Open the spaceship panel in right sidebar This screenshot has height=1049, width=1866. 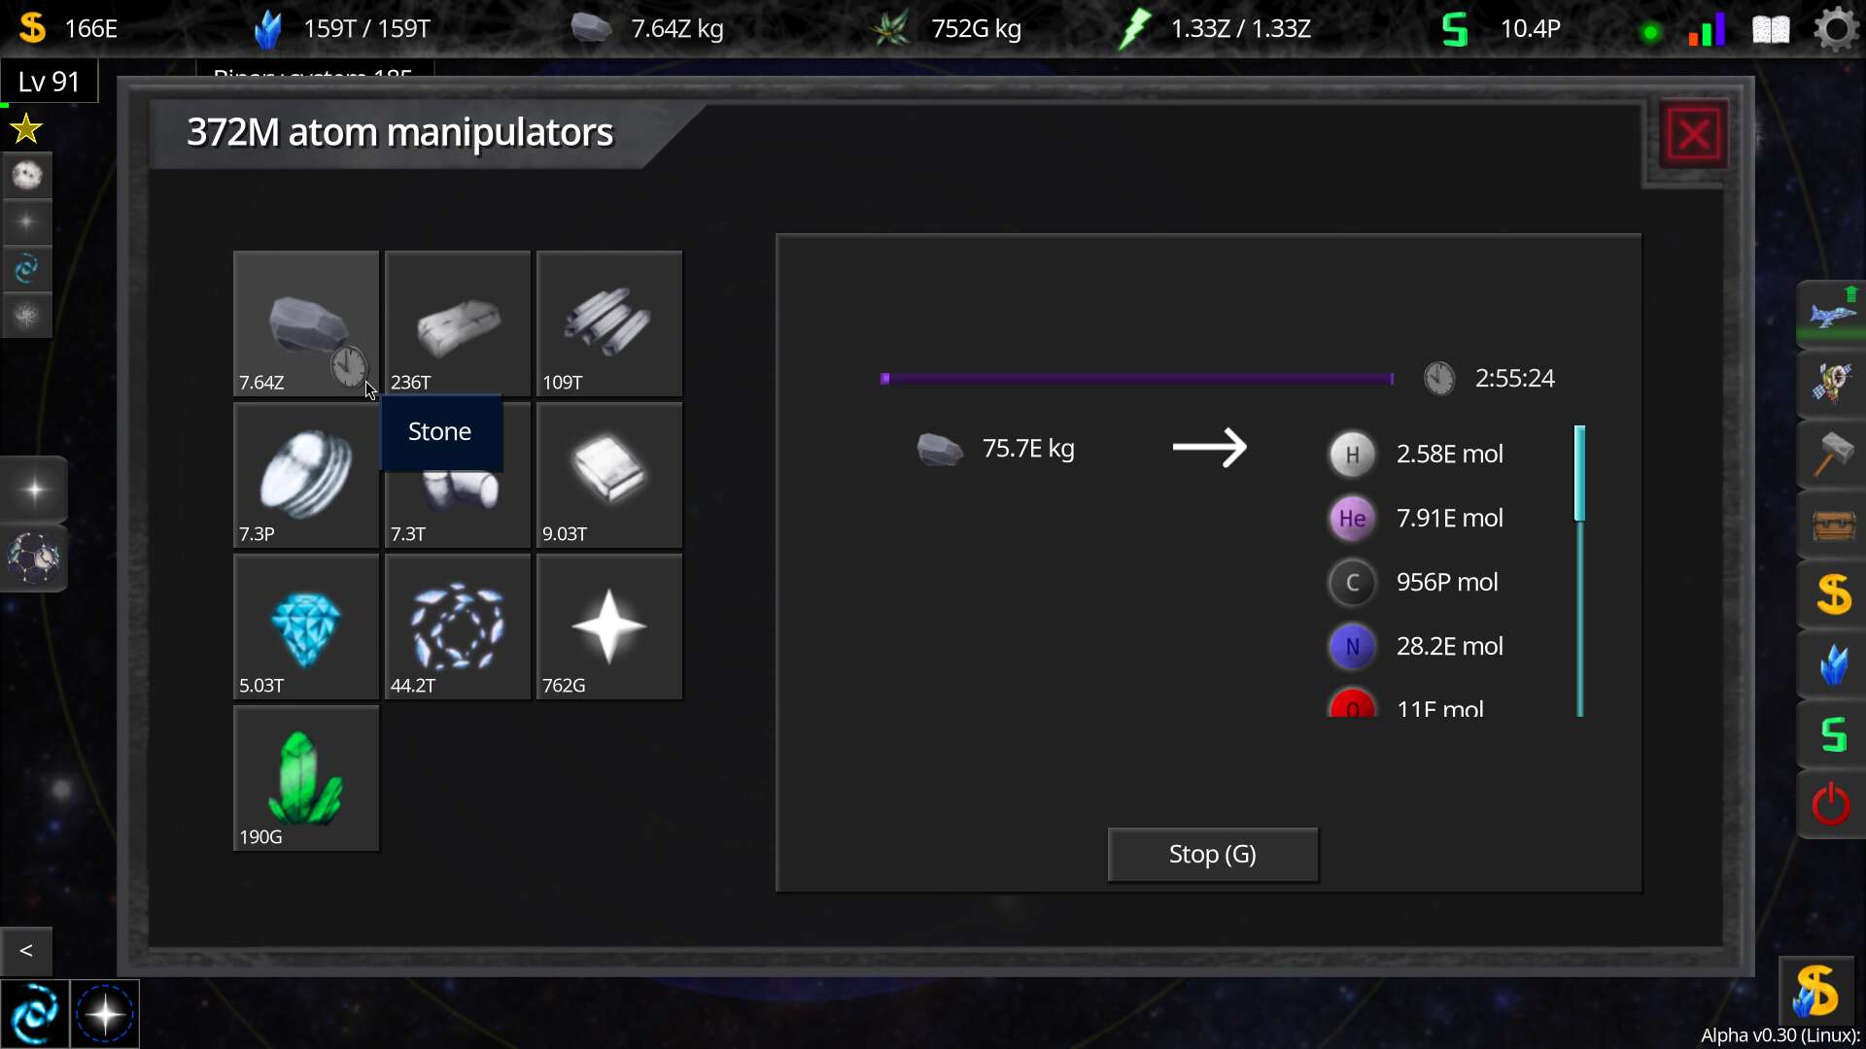pos(1832,314)
